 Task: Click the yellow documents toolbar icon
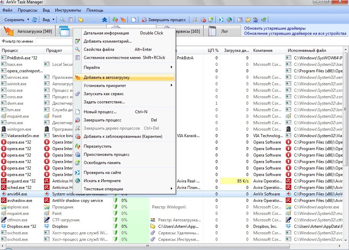click(248, 20)
